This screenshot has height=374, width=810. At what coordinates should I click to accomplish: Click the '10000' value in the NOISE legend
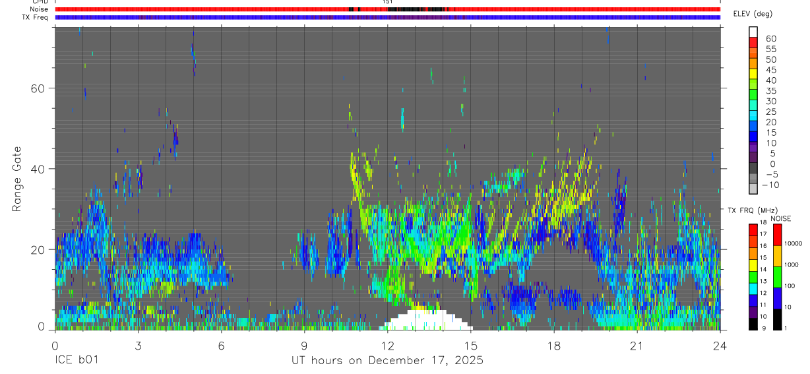(794, 243)
